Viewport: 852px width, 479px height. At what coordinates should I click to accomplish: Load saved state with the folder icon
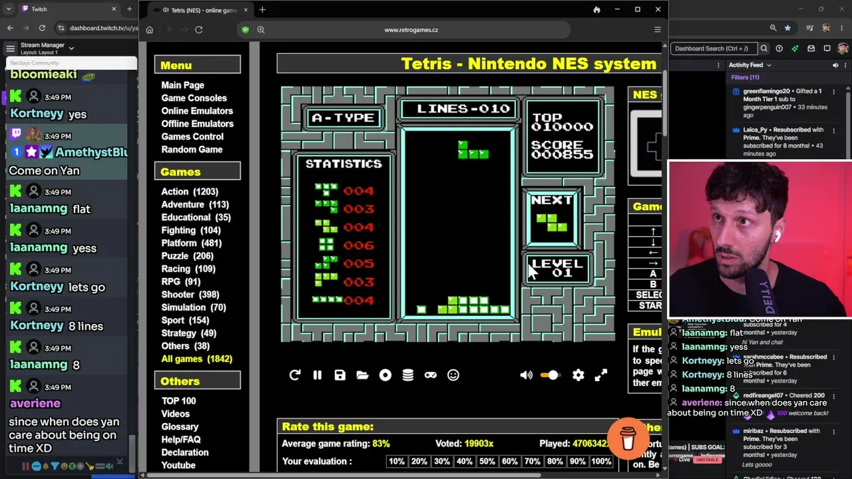(363, 375)
